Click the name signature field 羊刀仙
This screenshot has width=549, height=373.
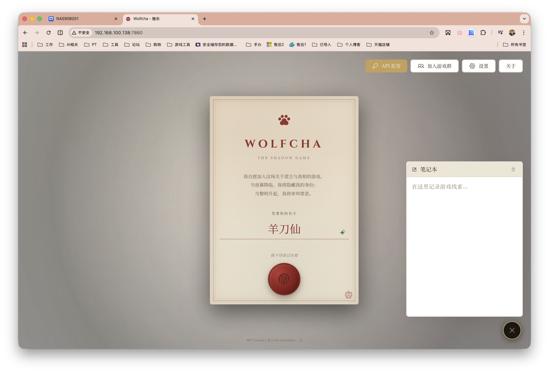click(x=284, y=229)
